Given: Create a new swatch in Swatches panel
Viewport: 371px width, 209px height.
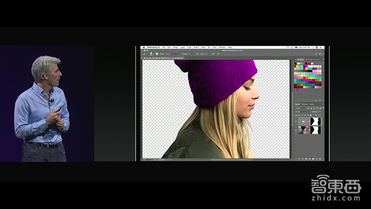Looking at the screenshot, I should (316, 100).
